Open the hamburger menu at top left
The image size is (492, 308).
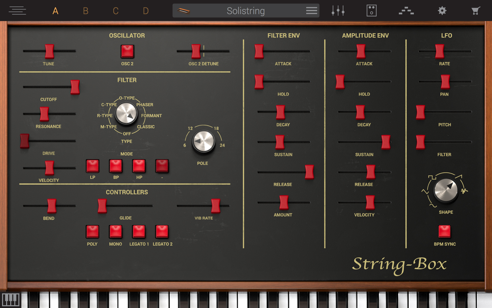pos(17,10)
